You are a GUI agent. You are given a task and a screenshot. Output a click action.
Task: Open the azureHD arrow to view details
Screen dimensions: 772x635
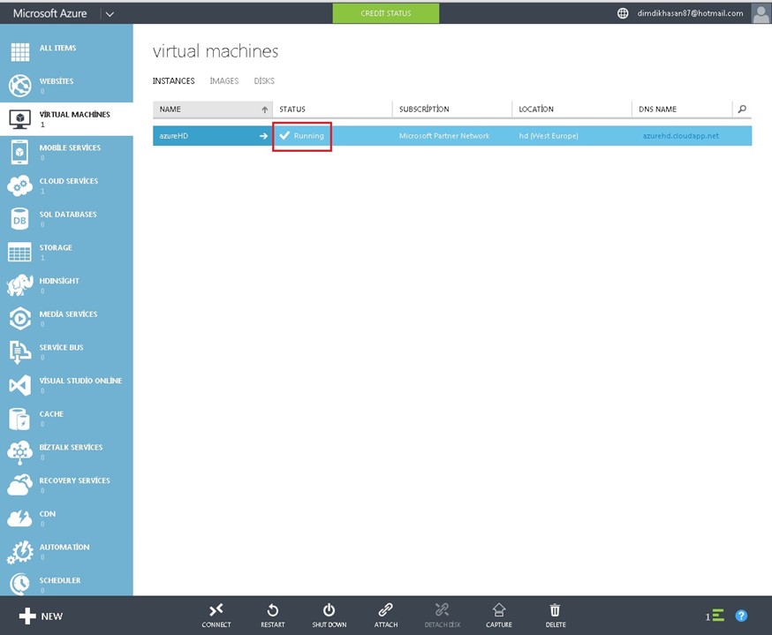pyautogui.click(x=263, y=136)
